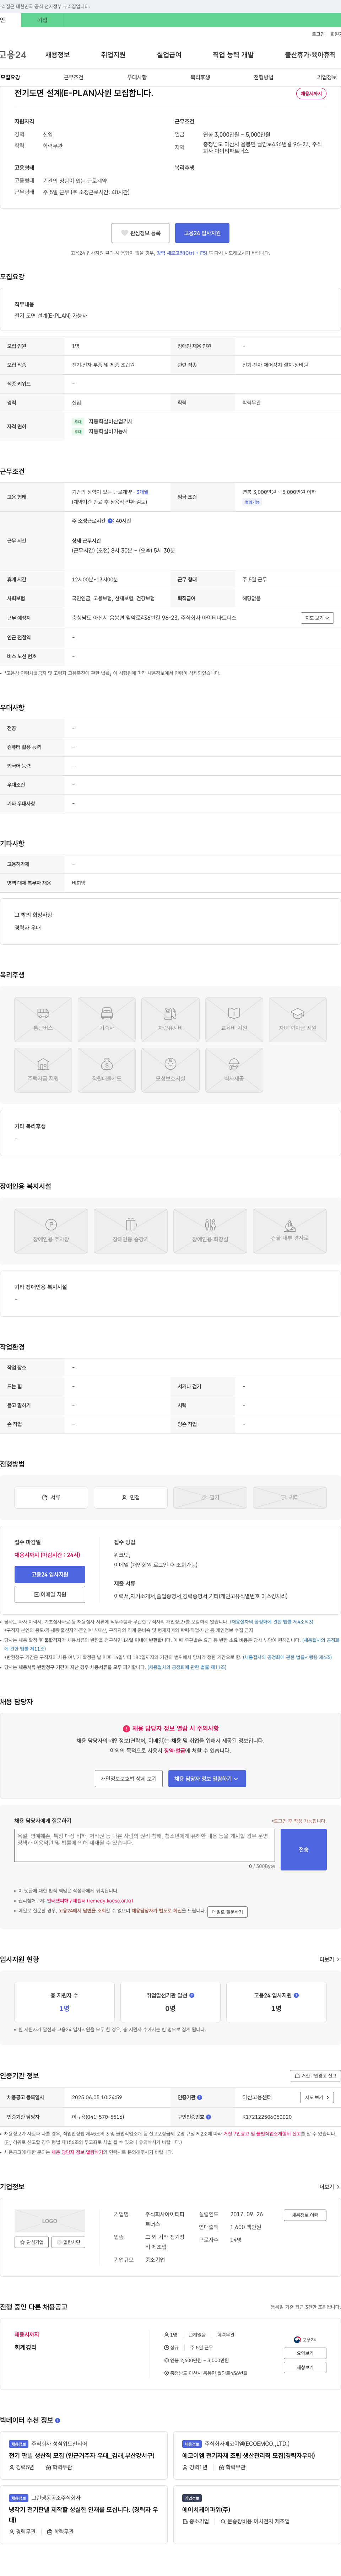This screenshot has height=2576, width=341.
Task: Toggle 관심정보 등록 heart button
Action: pyautogui.click(x=141, y=233)
